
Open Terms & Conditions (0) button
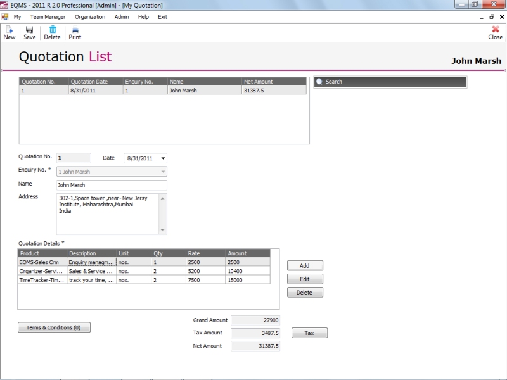54,327
